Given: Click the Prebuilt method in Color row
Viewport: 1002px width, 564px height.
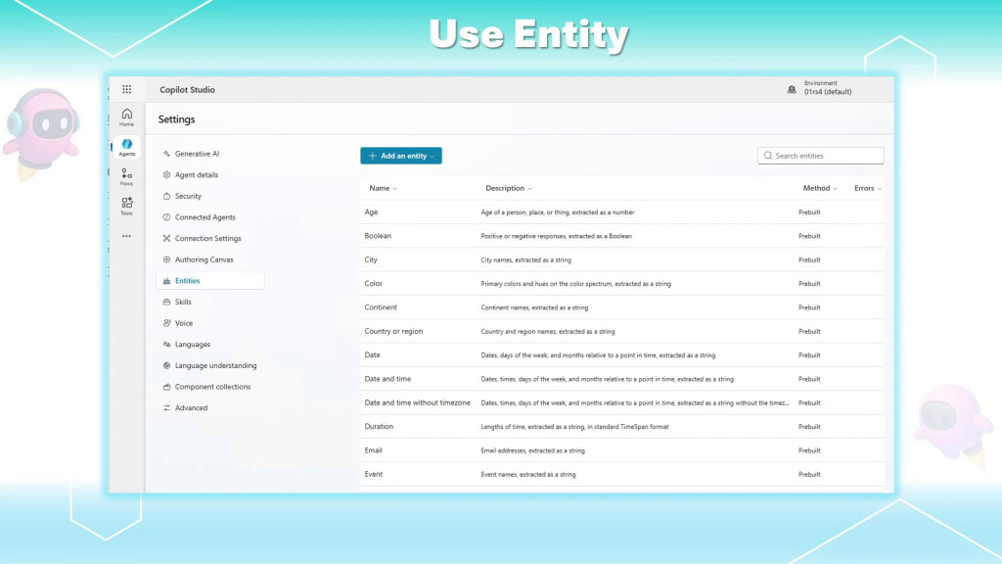Looking at the screenshot, I should [x=809, y=283].
